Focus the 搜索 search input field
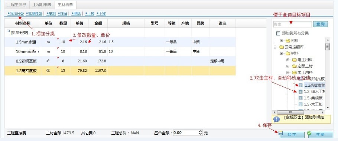This screenshot has height=141, width=338. tap(293, 24)
